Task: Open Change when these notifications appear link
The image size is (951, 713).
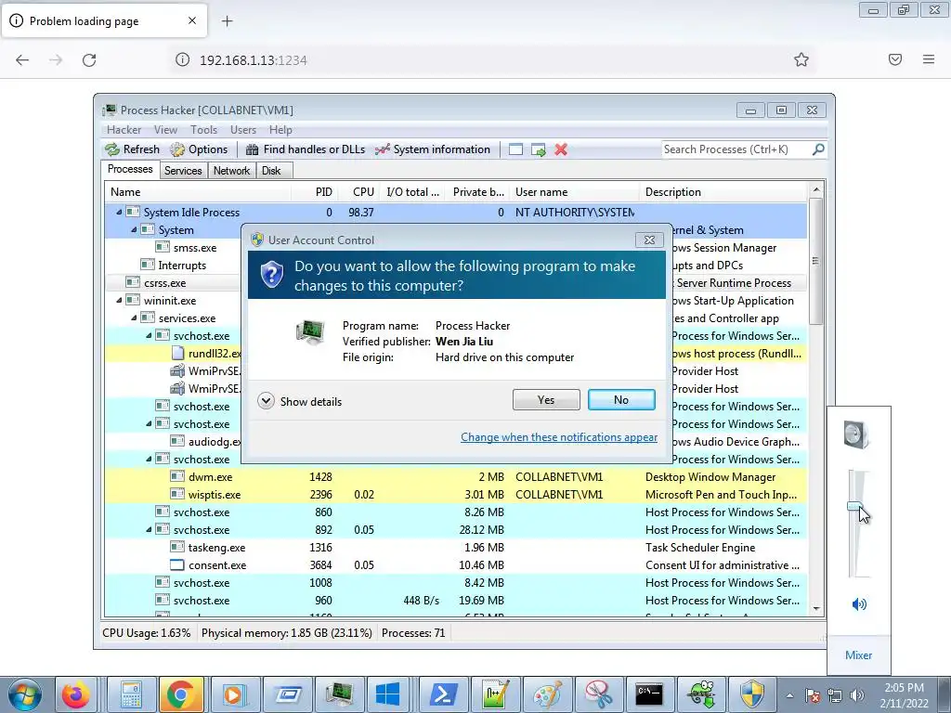Action: (558, 437)
